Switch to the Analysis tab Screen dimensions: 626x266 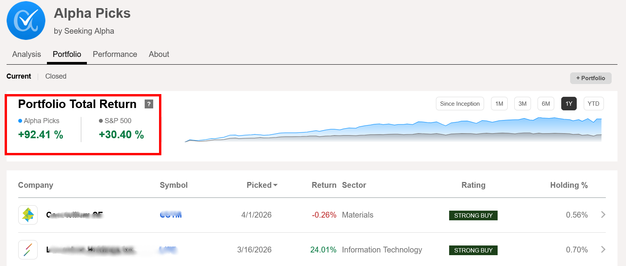coord(26,54)
